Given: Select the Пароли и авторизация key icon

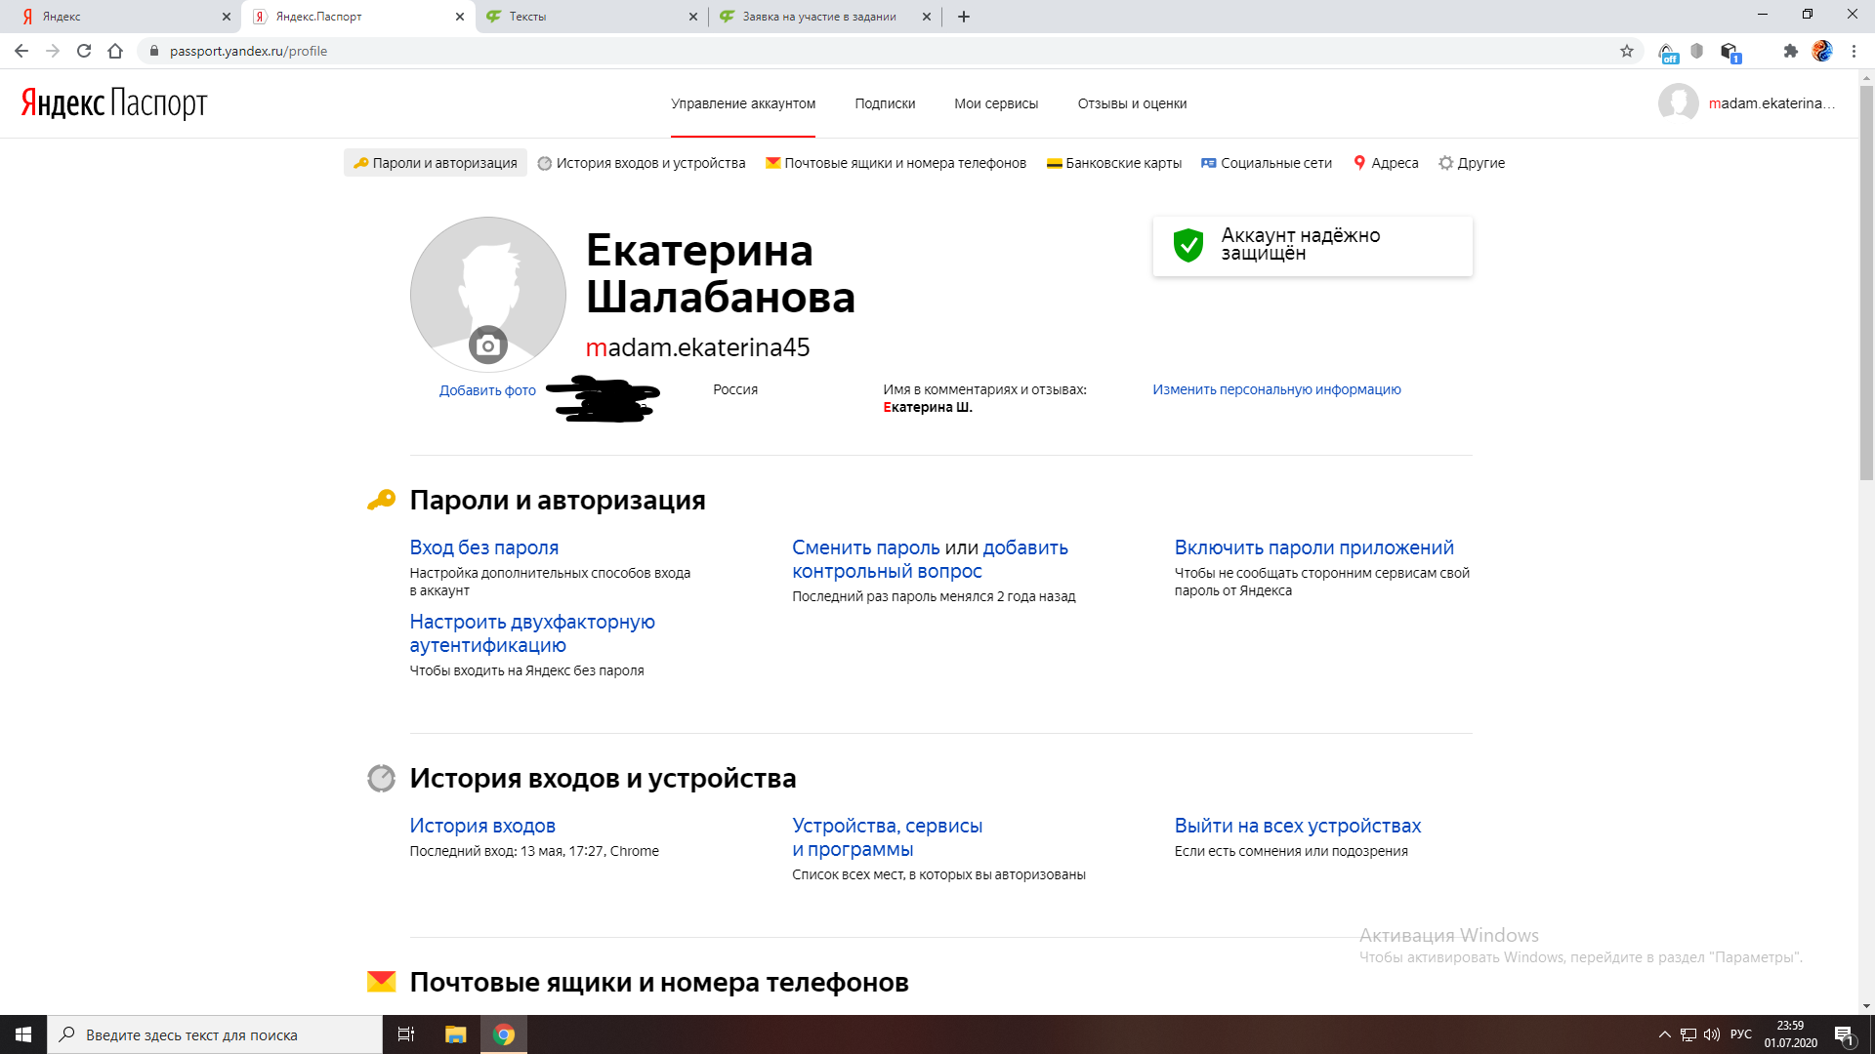Looking at the screenshot, I should (360, 163).
